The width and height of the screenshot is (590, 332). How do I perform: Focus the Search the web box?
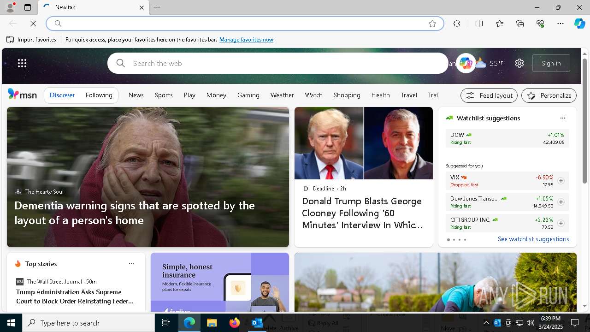tap(278, 63)
